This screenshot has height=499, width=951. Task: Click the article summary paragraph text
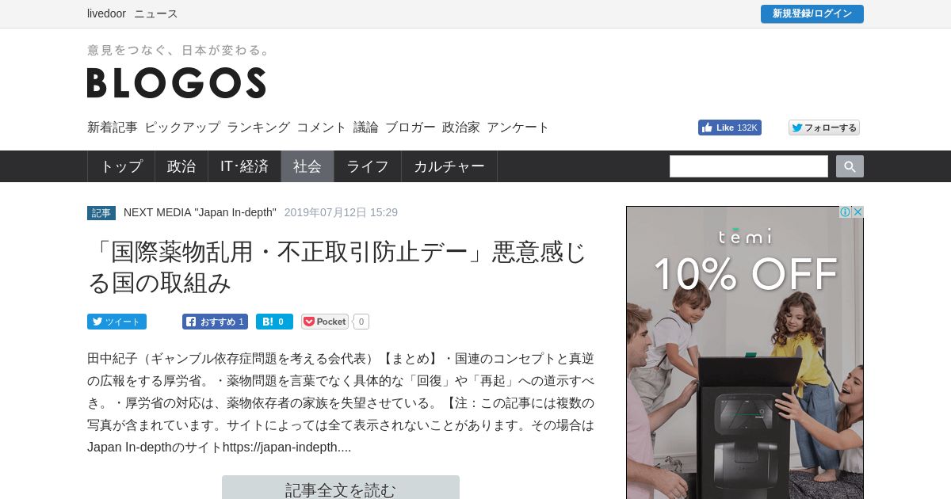[x=341, y=402]
